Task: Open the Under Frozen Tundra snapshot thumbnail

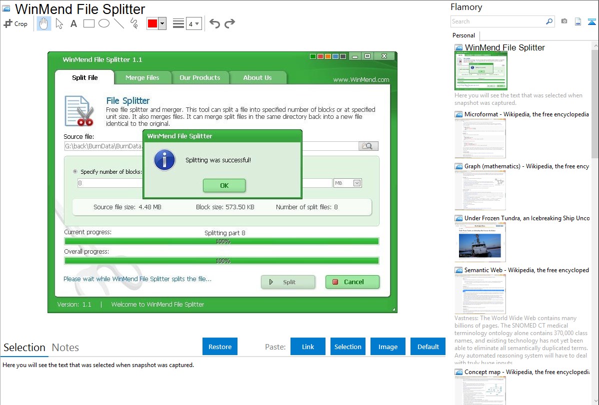Action: (x=480, y=242)
